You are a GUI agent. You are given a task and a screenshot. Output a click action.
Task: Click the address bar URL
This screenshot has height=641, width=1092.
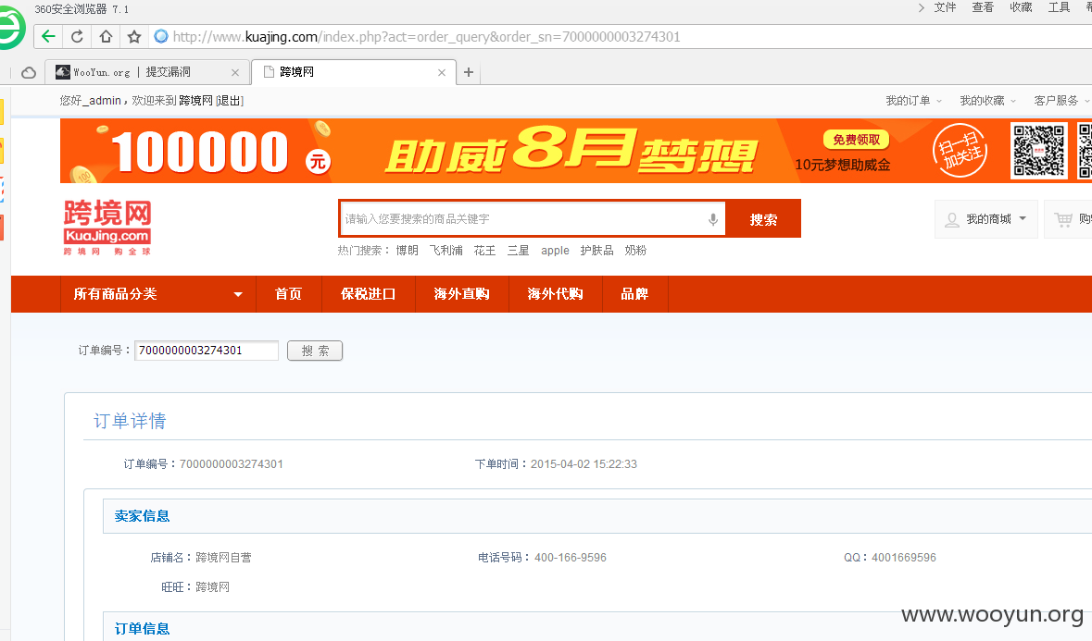[426, 37]
